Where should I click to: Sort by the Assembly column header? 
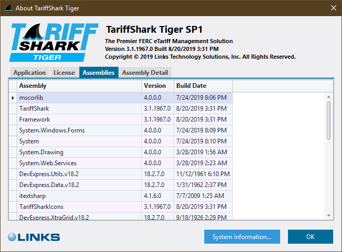click(x=79, y=86)
